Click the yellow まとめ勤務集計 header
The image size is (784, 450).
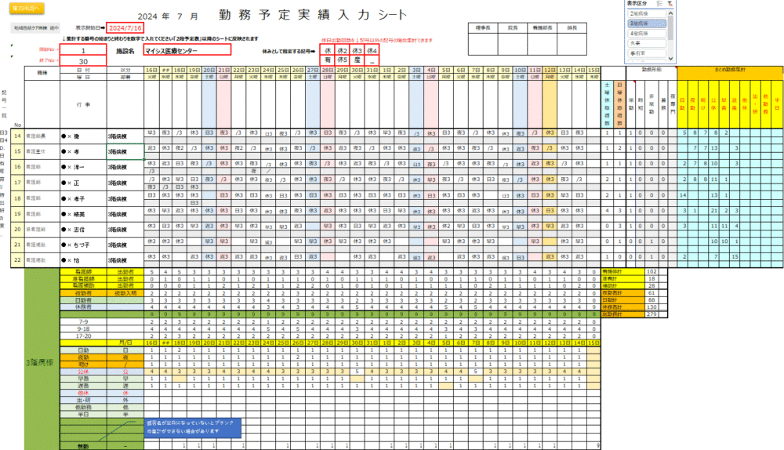click(x=729, y=69)
